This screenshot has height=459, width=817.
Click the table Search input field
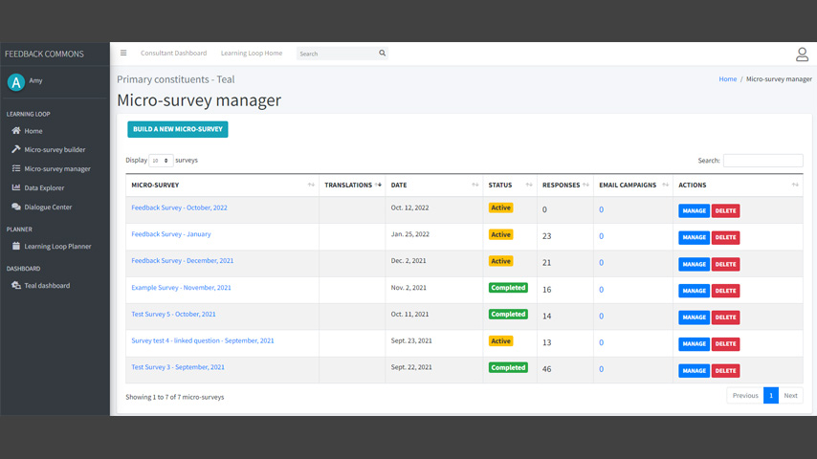(x=762, y=161)
